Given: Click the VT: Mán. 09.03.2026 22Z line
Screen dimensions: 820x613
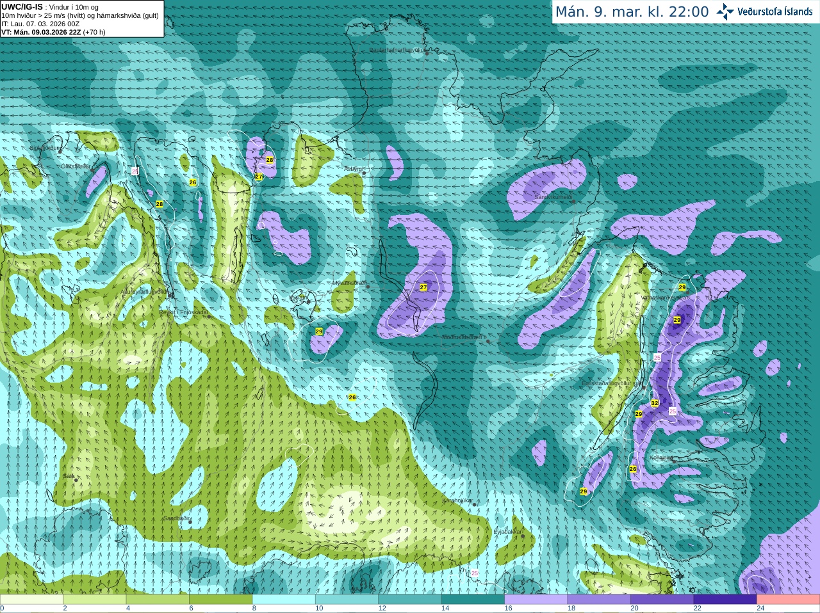Looking at the screenshot, I should (x=53, y=32).
